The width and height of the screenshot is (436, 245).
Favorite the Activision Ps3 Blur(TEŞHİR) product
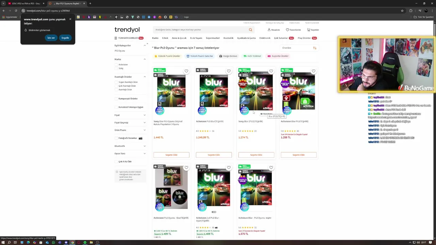point(229,71)
